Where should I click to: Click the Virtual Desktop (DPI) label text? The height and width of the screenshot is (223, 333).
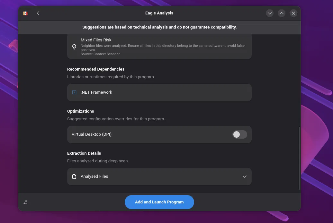click(92, 134)
